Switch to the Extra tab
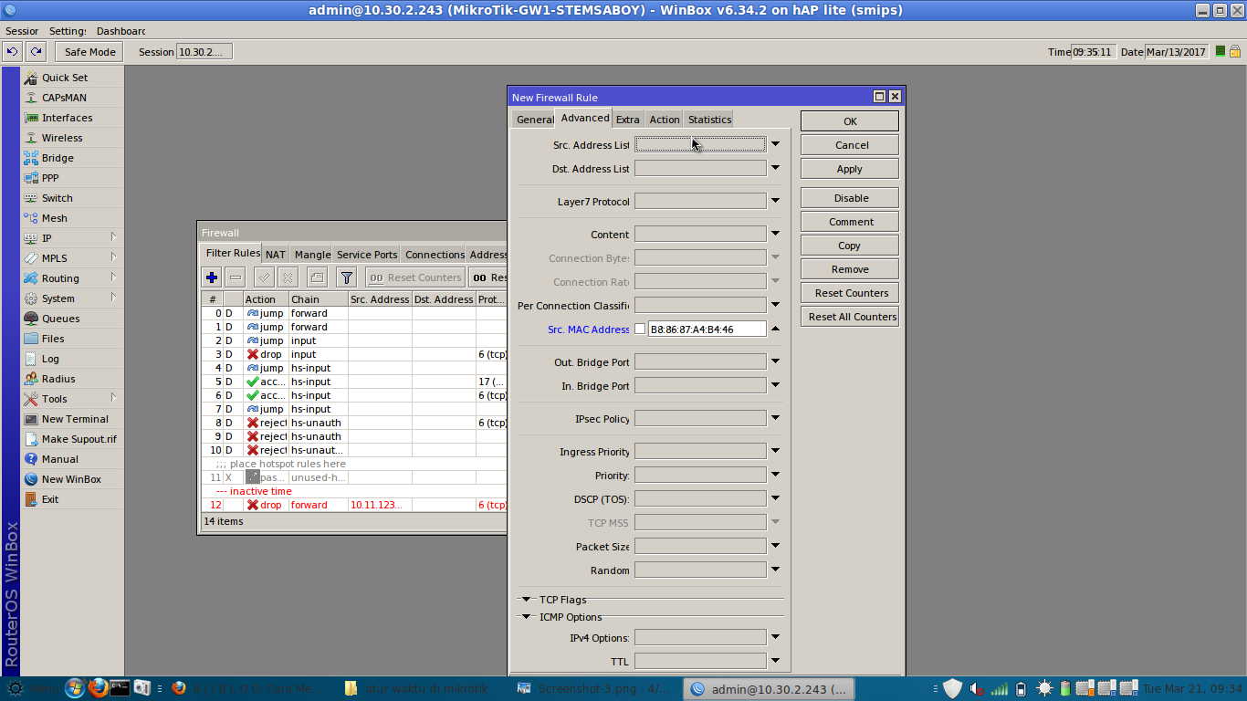 coord(627,120)
